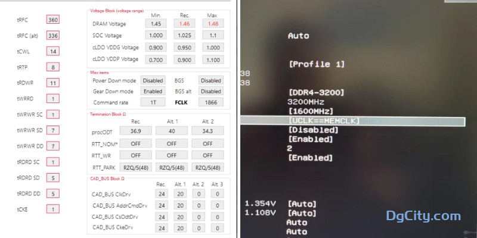Select the tWRRD value box
The height and width of the screenshot is (238, 477).
click(x=53, y=99)
